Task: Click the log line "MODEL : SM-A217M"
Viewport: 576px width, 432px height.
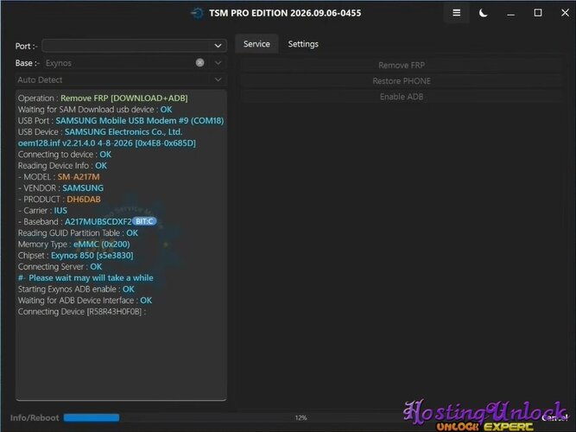Action: [59, 177]
